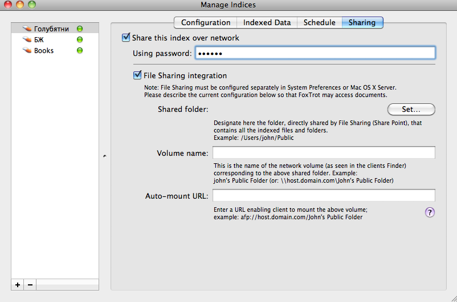
Task: Select the Books index in the list
Action: (x=44, y=51)
